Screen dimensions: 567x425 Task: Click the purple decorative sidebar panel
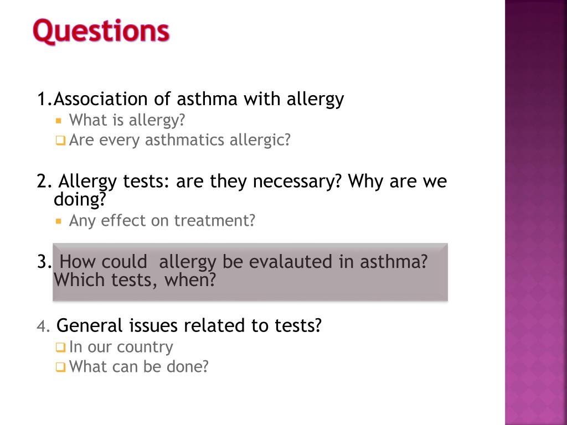536,212
